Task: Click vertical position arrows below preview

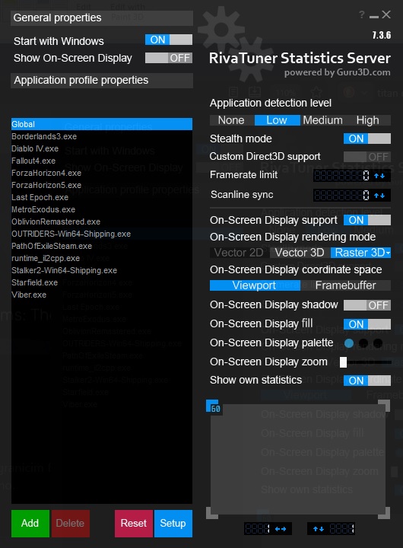Action: click(318, 529)
